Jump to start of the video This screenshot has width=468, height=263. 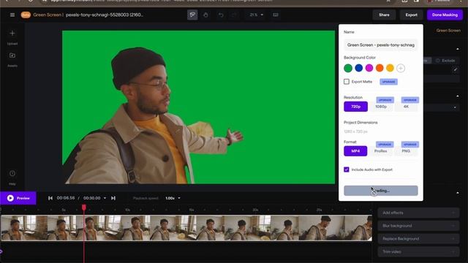(50, 198)
